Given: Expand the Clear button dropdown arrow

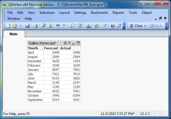Looking at the screenshot, I should (145, 26).
